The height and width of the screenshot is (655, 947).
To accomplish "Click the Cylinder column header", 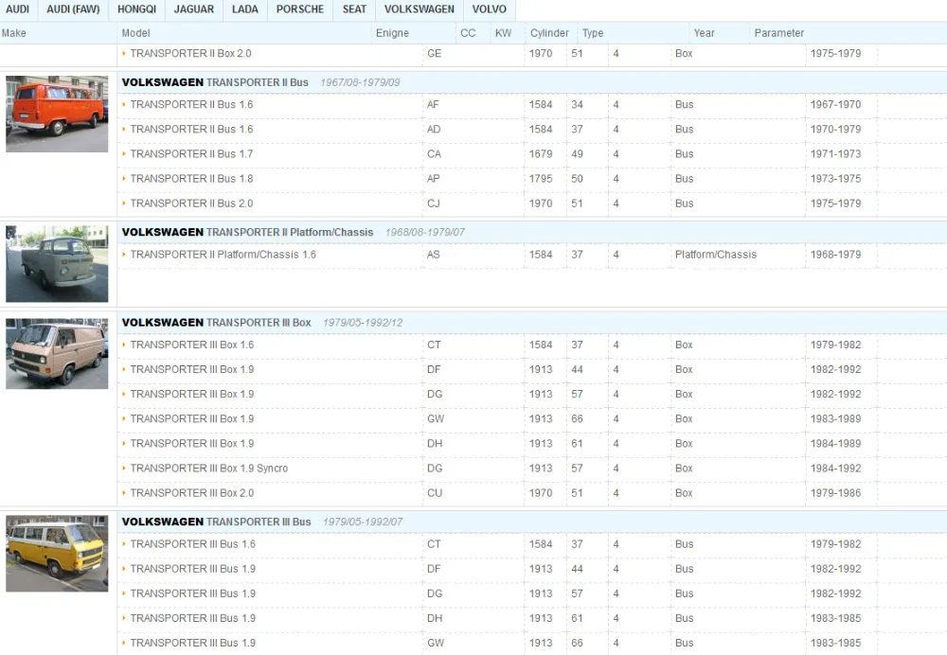I will (x=549, y=33).
